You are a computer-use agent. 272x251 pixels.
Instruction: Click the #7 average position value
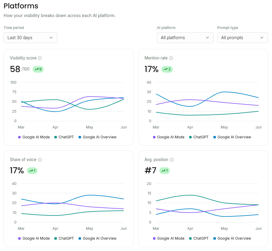coord(150,171)
